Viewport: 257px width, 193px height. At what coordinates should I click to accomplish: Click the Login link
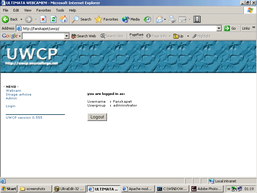11,106
